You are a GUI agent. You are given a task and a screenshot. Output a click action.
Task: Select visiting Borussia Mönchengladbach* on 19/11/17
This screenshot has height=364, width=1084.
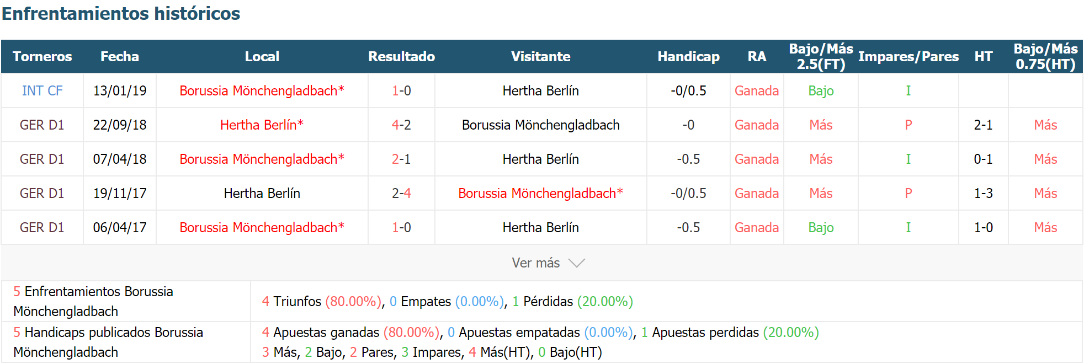(540, 193)
